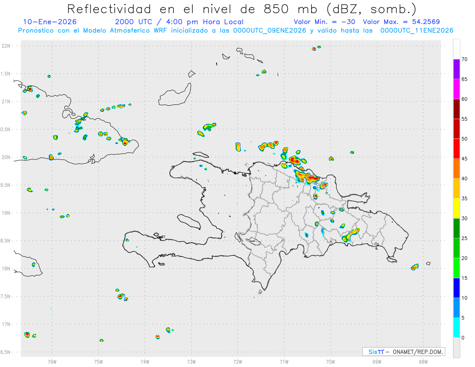Screen dimensions: 475x367
Task: Click the '0000UTC_09ENE2026' initialization timestamp
Action: (x=269, y=30)
